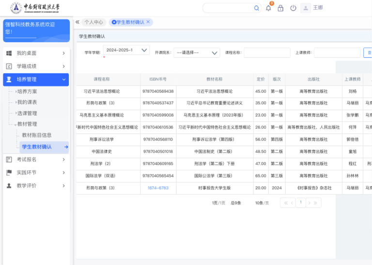This screenshot has height=265, width=372.
Task: Click the 时事报告大学生版 textbook cell
Action: click(x=215, y=188)
